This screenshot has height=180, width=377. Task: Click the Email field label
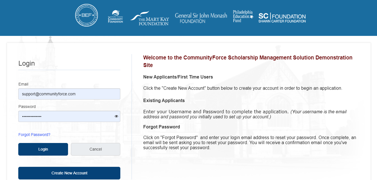pos(23,84)
